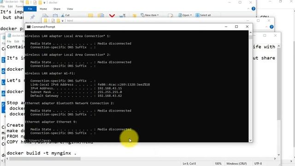Click the Help icon in html Explorer window
The image size is (295, 166).
pyautogui.click(x=271, y=27)
